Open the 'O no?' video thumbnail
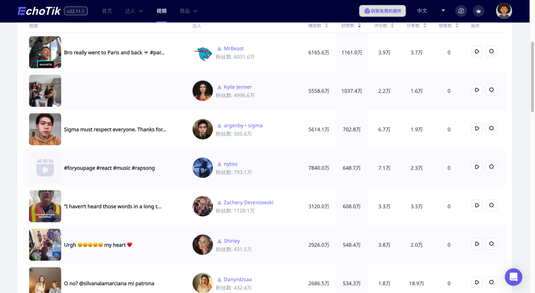Image resolution: width=535 pixels, height=293 pixels. click(45, 280)
